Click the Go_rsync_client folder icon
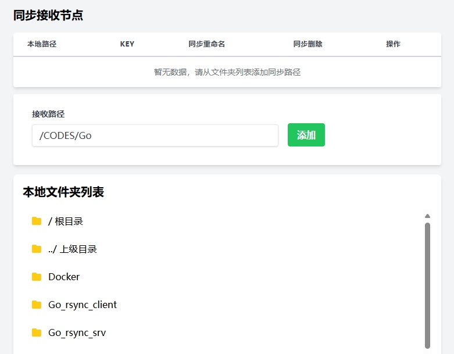The width and height of the screenshot is (454, 354). tap(37, 305)
